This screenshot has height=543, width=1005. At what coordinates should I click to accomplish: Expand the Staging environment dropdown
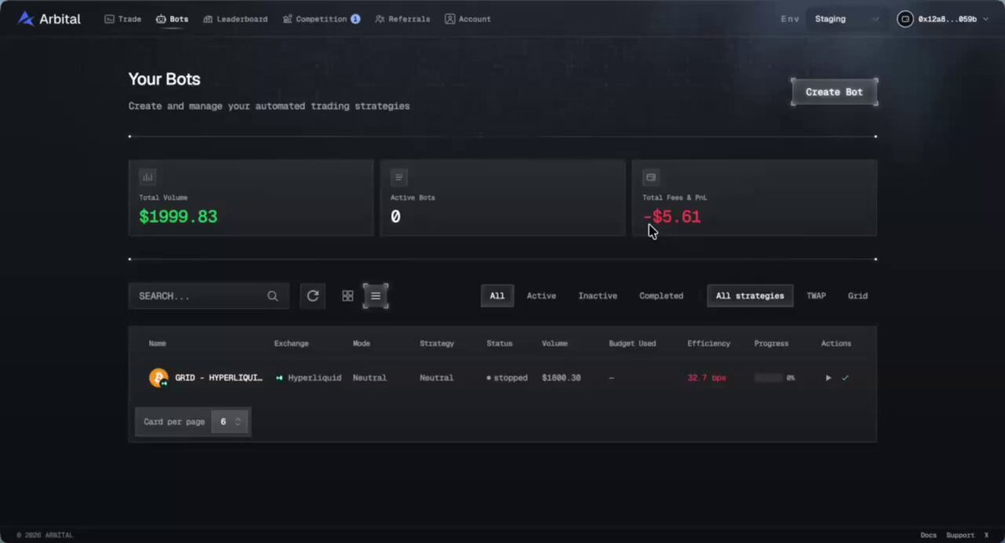pyautogui.click(x=847, y=18)
